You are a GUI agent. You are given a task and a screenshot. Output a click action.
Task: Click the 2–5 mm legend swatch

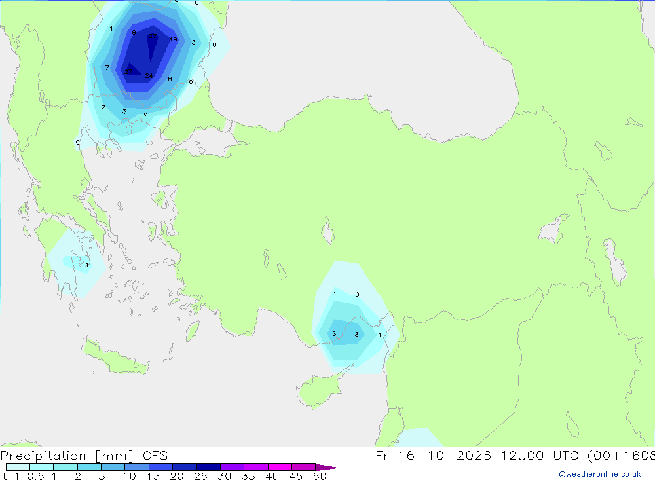[x=89, y=467]
